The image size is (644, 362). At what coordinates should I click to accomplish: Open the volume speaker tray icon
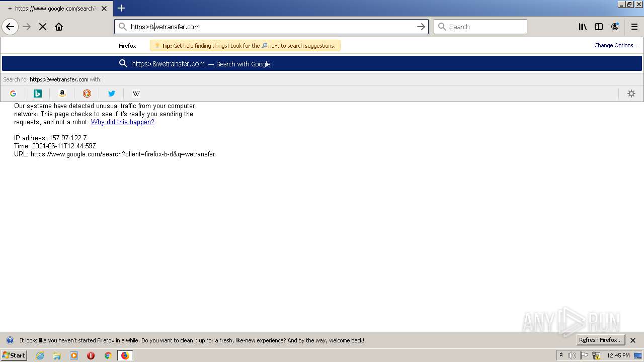572,355
